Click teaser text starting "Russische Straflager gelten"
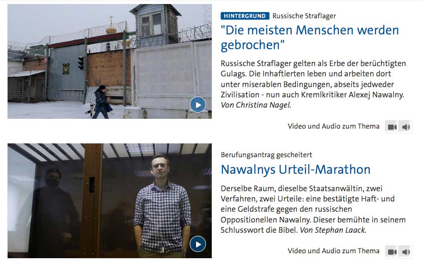Image resolution: width=423 pixels, height=264 pixels. pos(313,84)
